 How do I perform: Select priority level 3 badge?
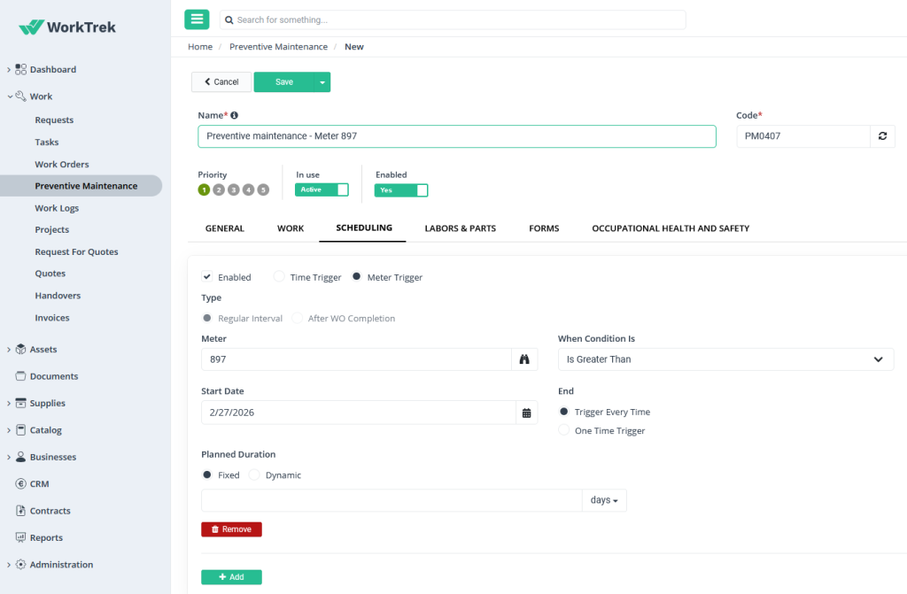point(234,189)
